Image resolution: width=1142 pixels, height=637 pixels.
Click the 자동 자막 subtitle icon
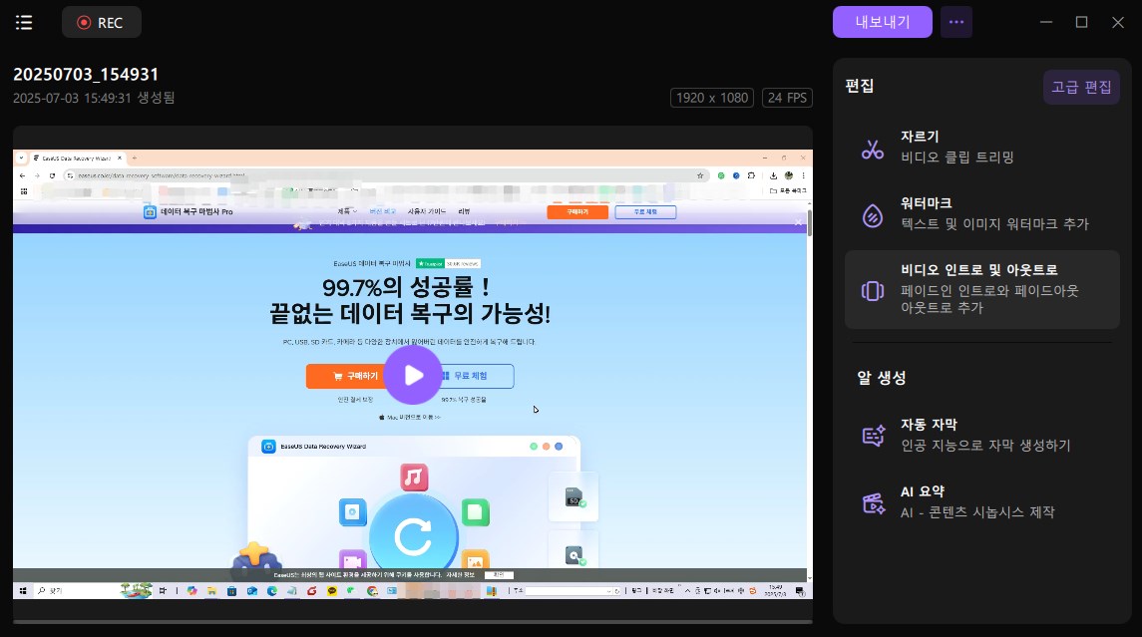coord(873,436)
